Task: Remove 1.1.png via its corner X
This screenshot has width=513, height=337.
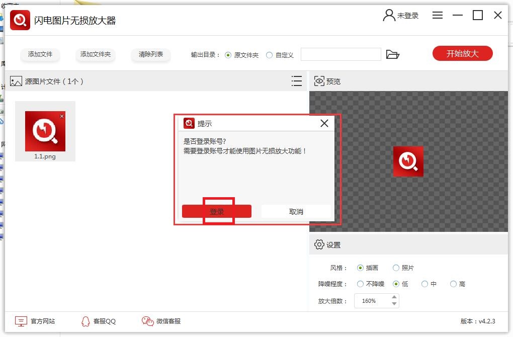Action: coord(62,115)
